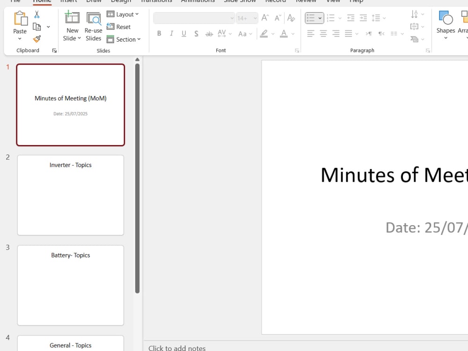468x351 pixels.
Task: Select the General - Topics slide thumbnail
Action: tap(71, 343)
